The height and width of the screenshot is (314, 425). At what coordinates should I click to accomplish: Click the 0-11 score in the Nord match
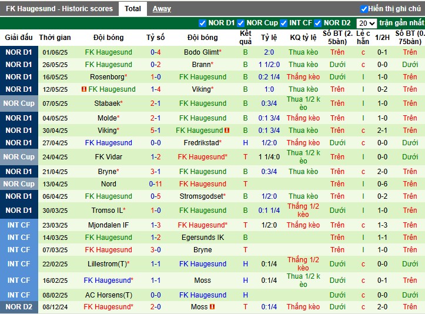[x=156, y=184]
